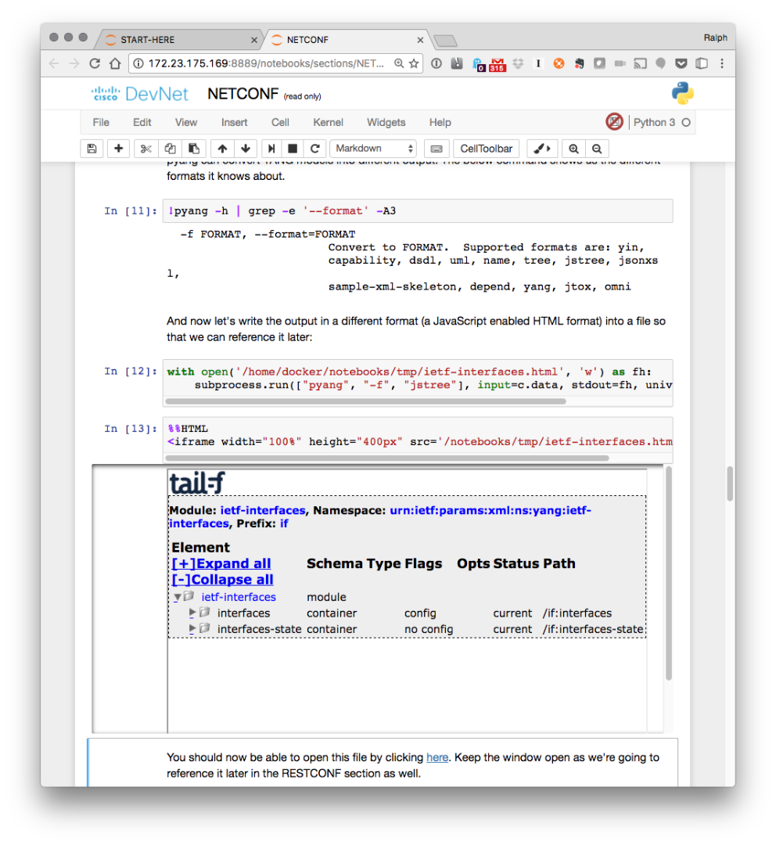Open the View menu

coord(186,122)
